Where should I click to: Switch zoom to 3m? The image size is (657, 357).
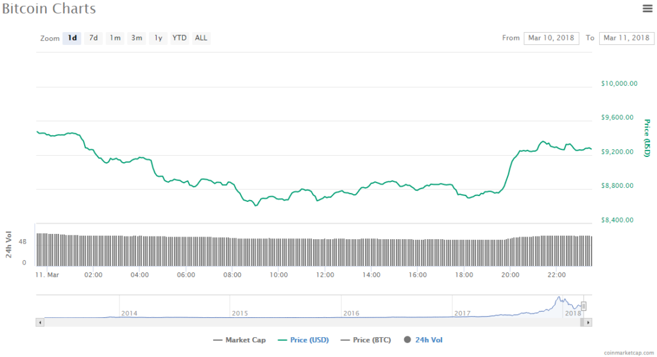[137, 38]
